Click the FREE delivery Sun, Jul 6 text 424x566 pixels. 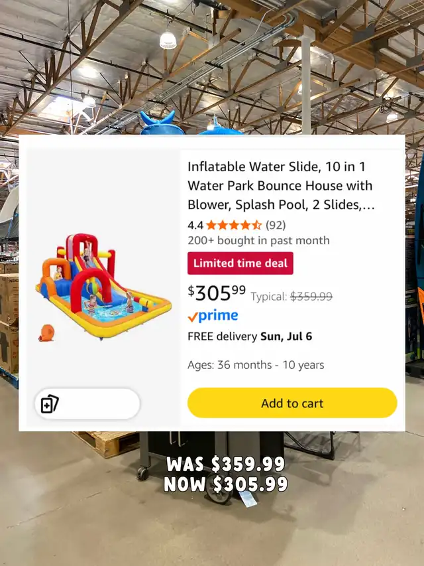[x=250, y=336]
